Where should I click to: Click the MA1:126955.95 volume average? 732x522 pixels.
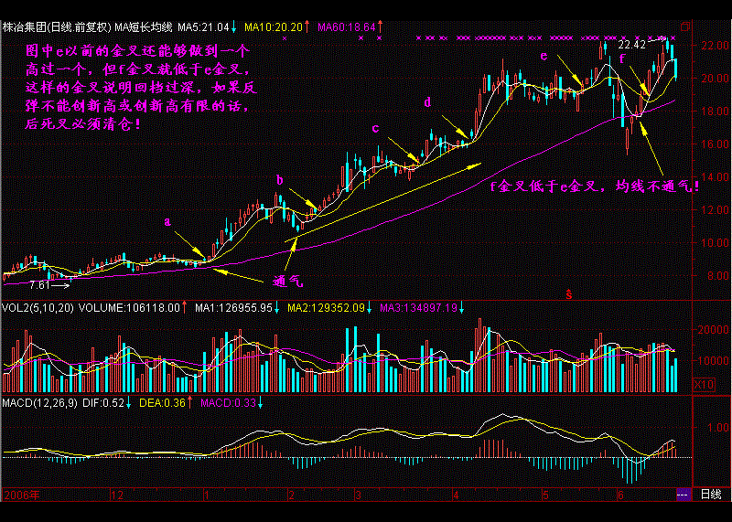pyautogui.click(x=233, y=308)
